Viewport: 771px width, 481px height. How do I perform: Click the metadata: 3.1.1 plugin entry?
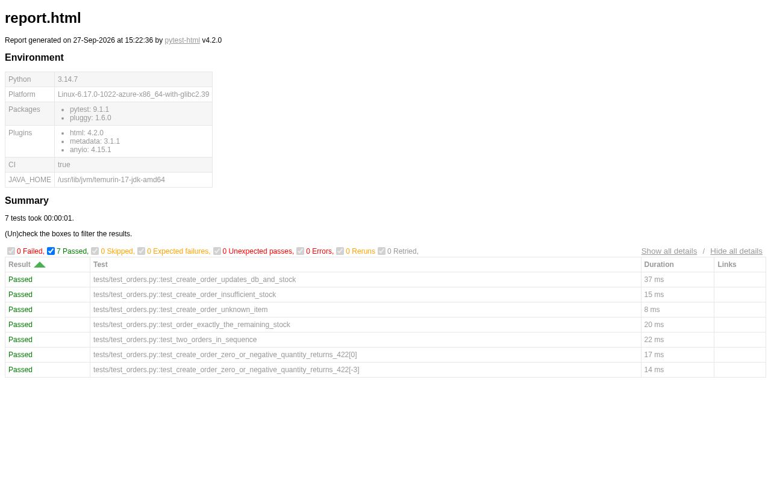pos(95,141)
